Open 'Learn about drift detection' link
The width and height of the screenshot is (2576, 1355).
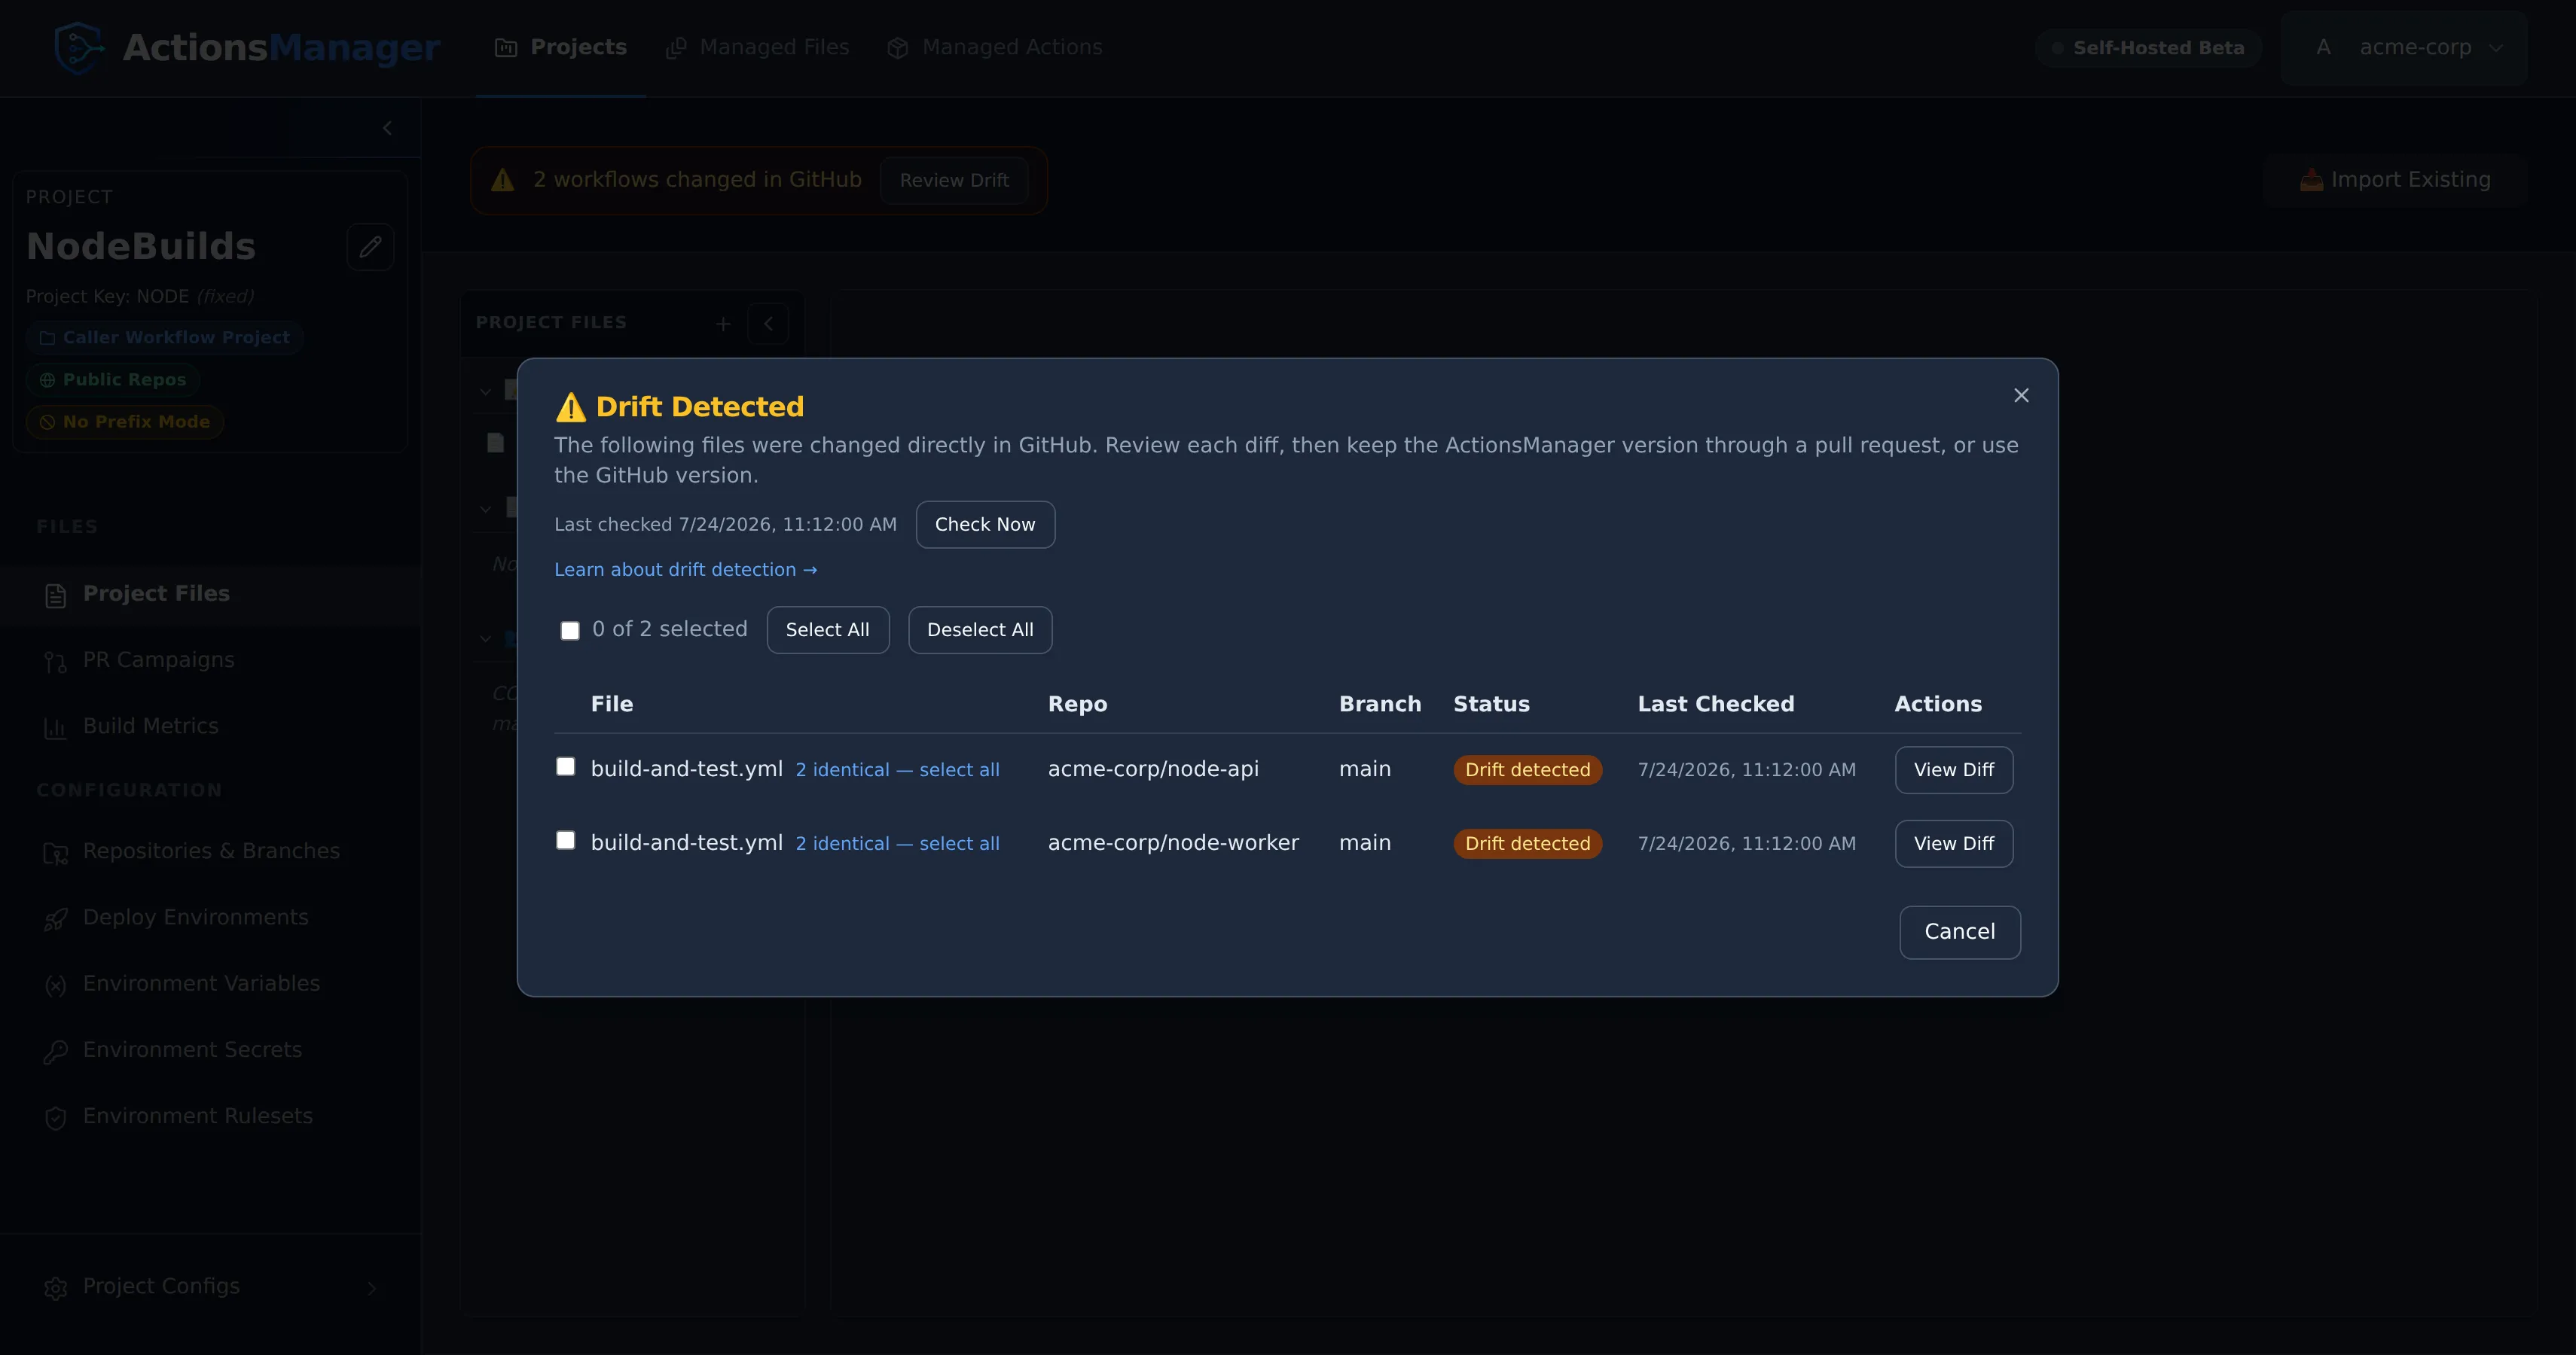pyautogui.click(x=686, y=570)
